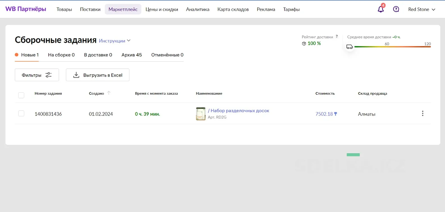445x212 pixels.
Task: Click the article Арт. RD2G
Action: pyautogui.click(x=217, y=117)
